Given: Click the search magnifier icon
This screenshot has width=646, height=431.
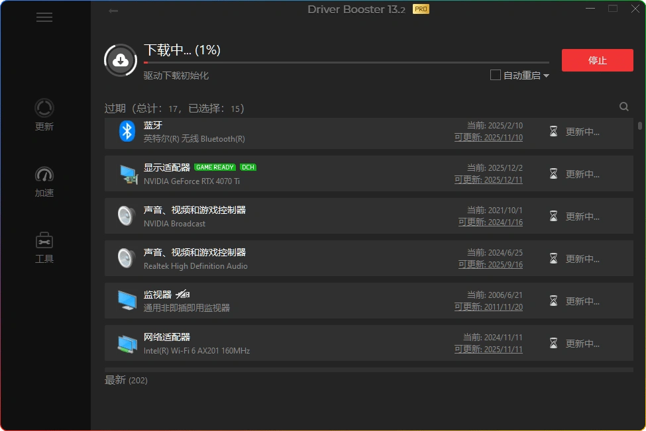Looking at the screenshot, I should 623,106.
